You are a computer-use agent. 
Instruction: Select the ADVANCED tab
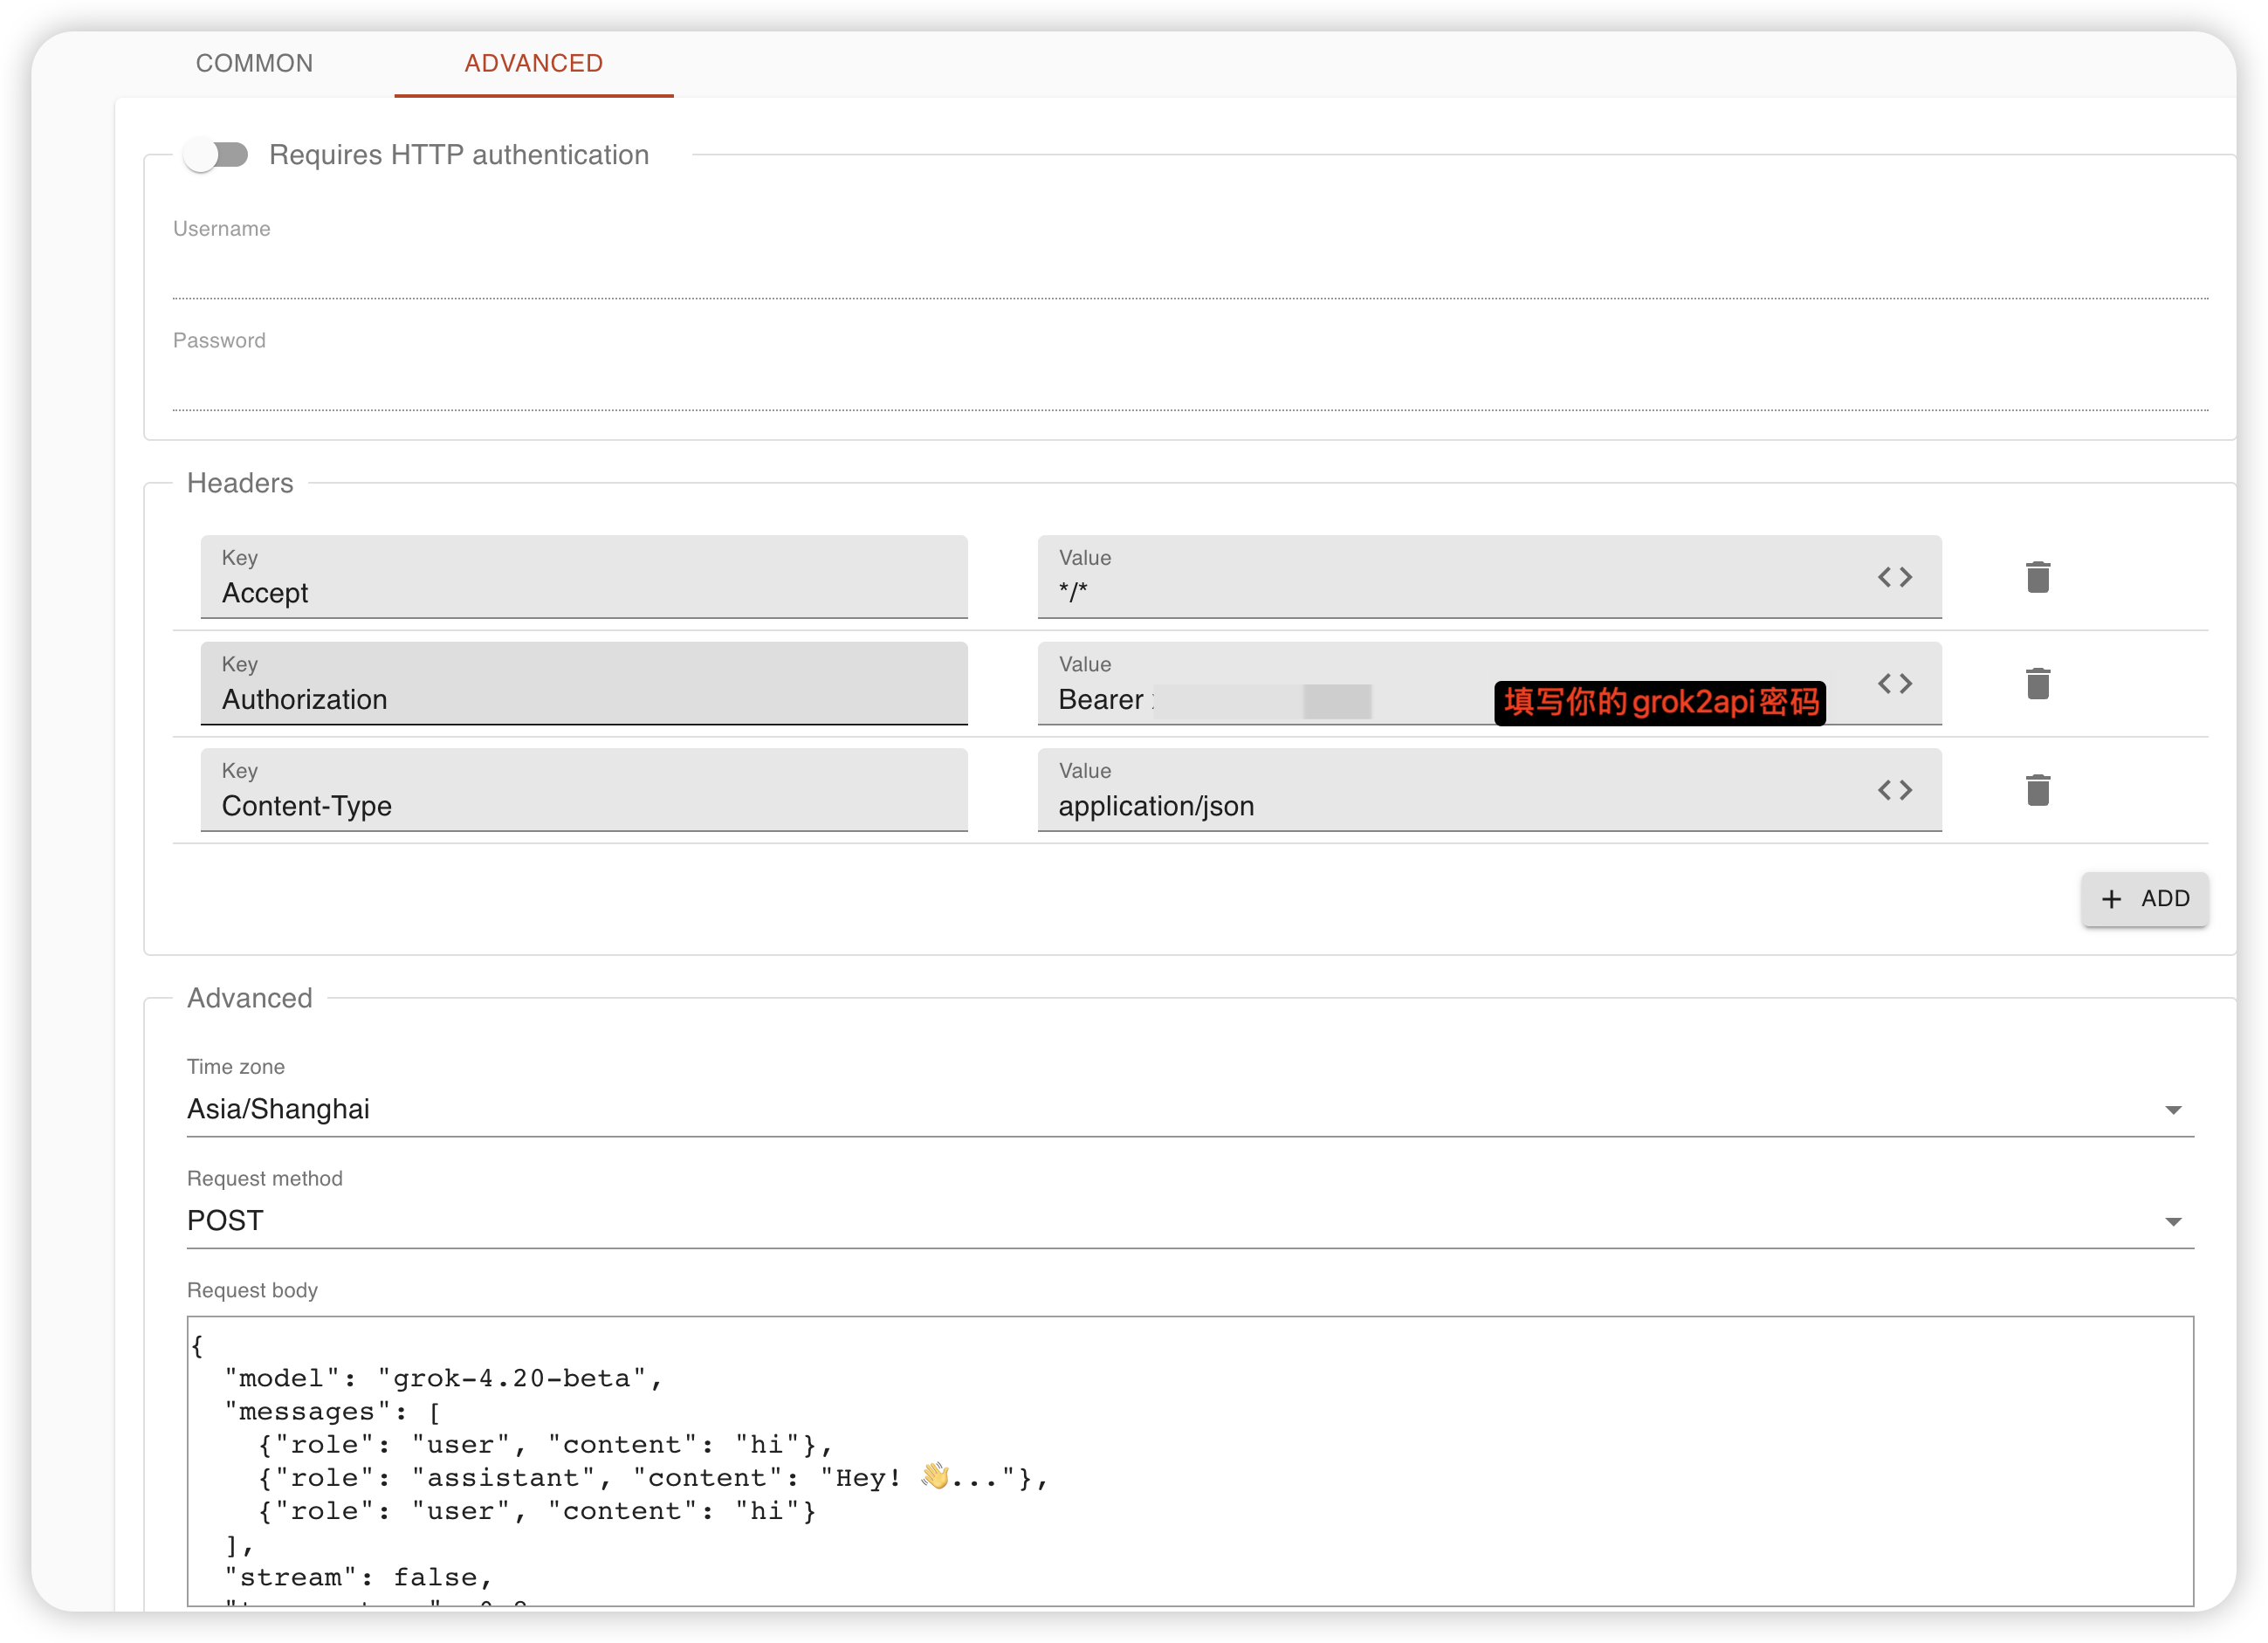tap(534, 63)
